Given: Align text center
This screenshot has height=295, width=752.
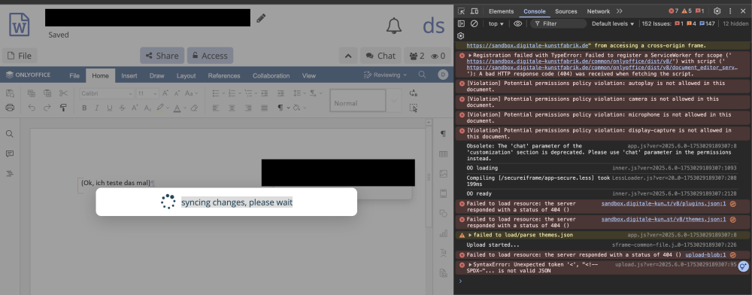Looking at the screenshot, I should 232,108.
